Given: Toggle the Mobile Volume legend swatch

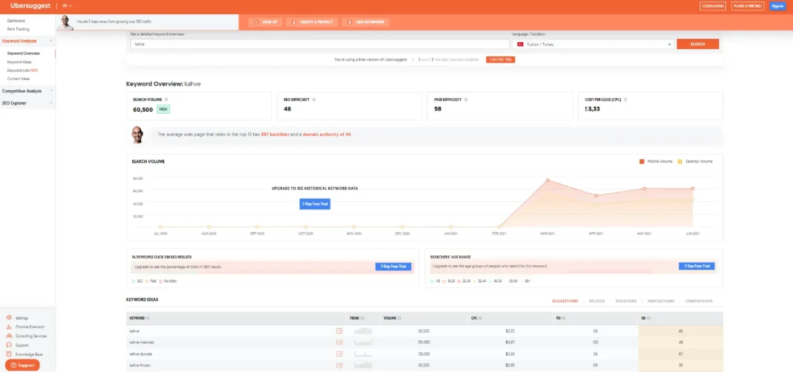Looking at the screenshot, I should pos(642,161).
